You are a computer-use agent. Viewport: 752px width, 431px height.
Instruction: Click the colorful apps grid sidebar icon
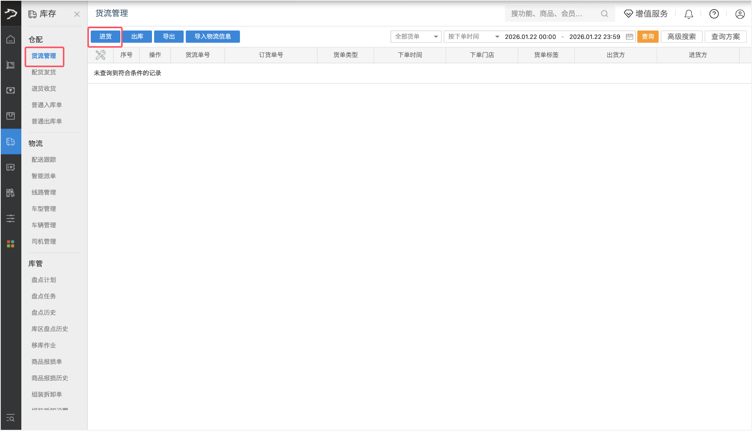pyautogui.click(x=11, y=244)
